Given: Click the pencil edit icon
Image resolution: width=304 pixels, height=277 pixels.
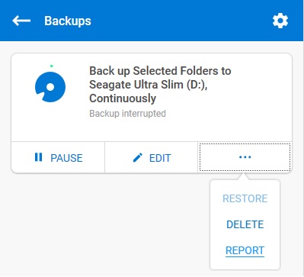Looking at the screenshot, I should [x=138, y=158].
